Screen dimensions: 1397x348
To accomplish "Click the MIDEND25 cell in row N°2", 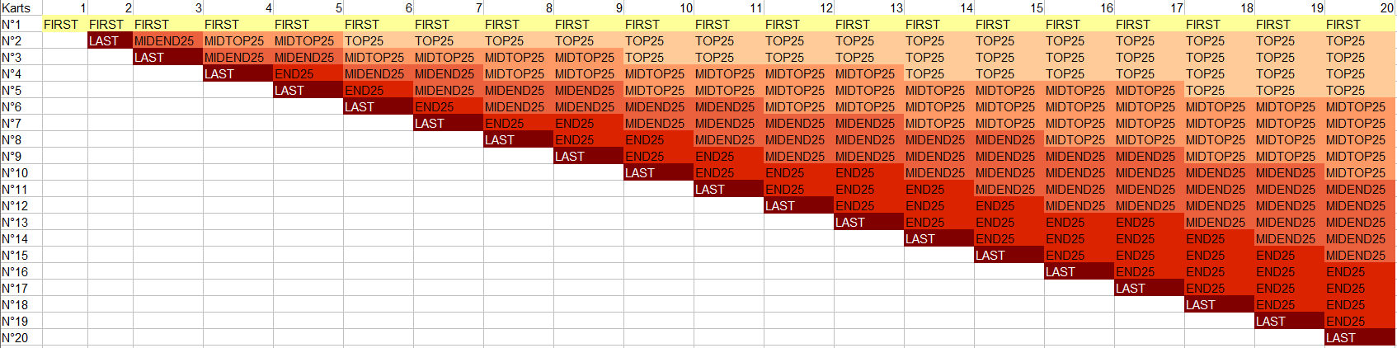I will pyautogui.click(x=167, y=41).
